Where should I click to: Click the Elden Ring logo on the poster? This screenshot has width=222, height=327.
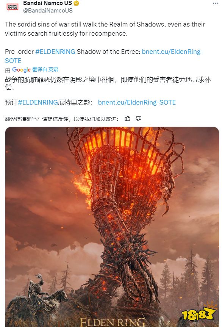tap(113, 322)
